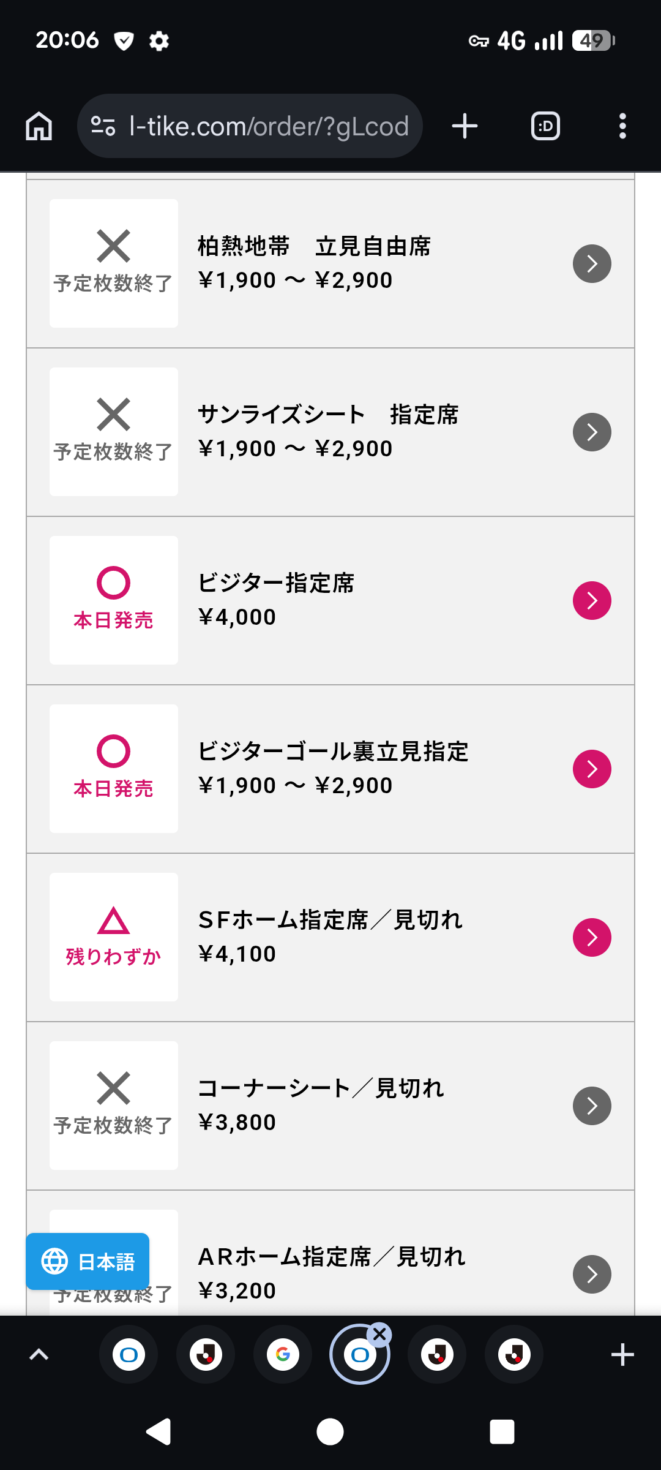The image size is (661, 1470).
Task: Open the browser three-dot menu
Action: tap(622, 126)
